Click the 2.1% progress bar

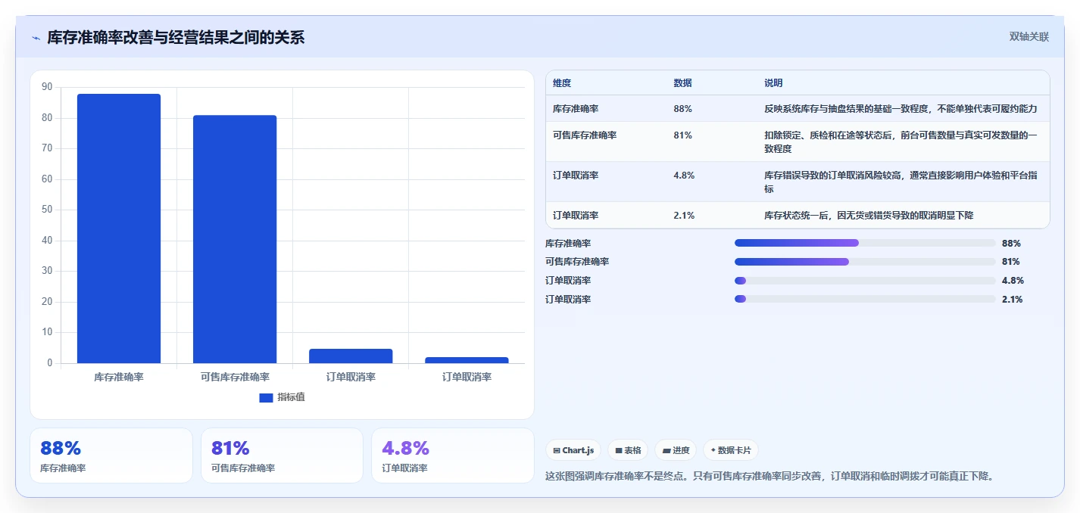865,299
